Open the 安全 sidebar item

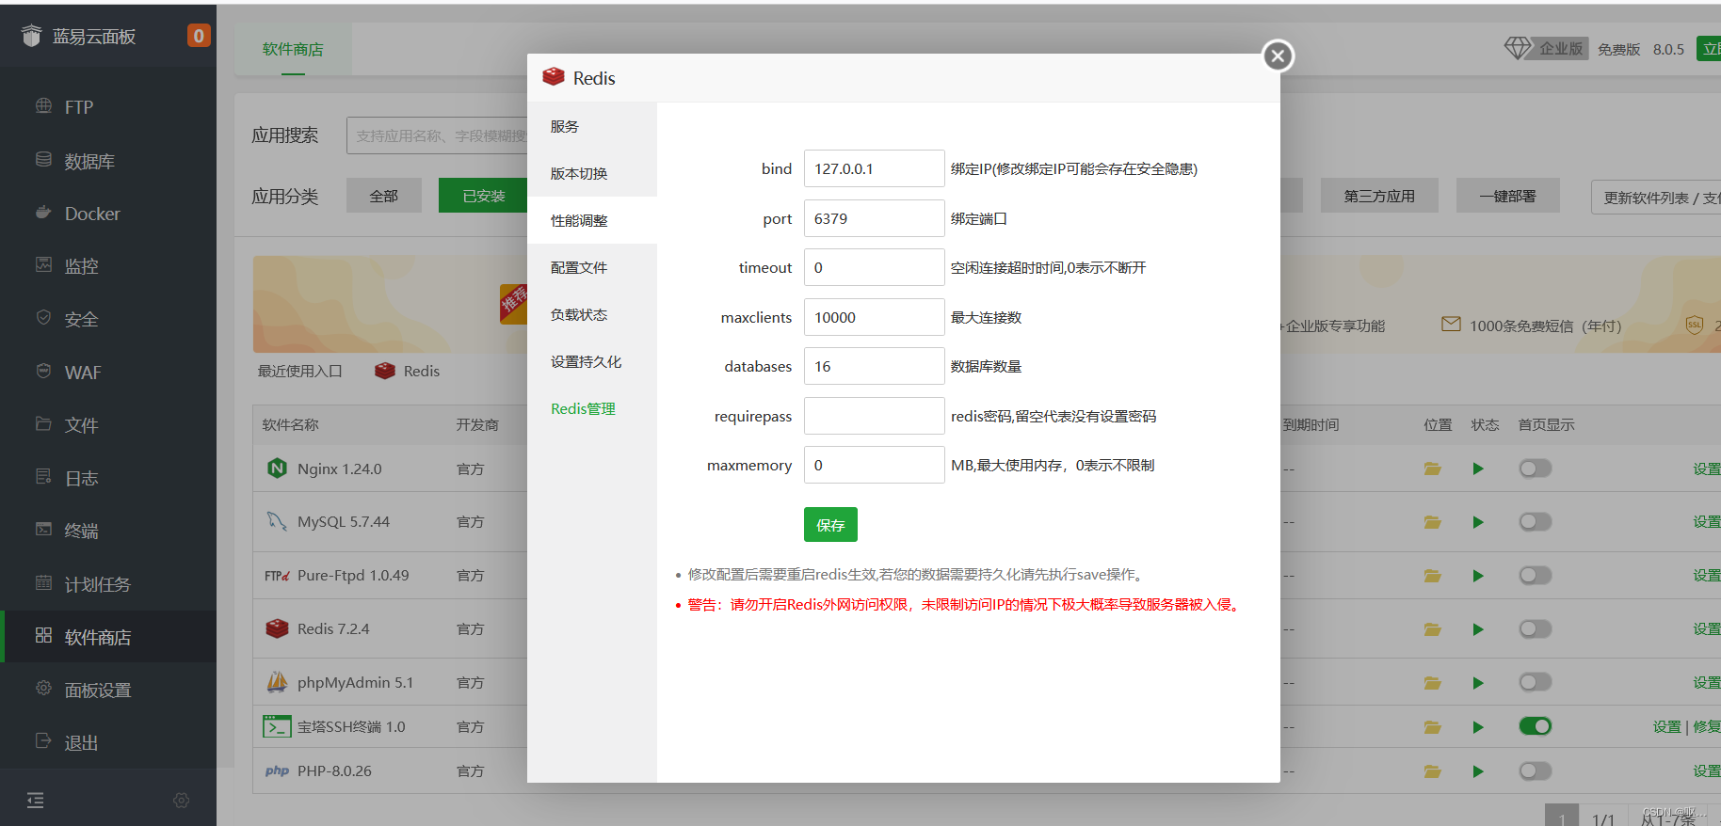click(x=108, y=319)
